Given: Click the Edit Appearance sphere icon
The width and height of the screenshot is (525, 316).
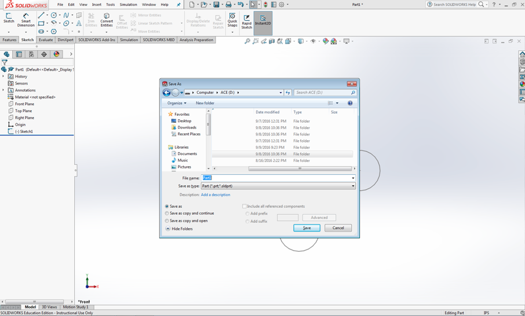Looking at the screenshot, I should (x=326, y=41).
